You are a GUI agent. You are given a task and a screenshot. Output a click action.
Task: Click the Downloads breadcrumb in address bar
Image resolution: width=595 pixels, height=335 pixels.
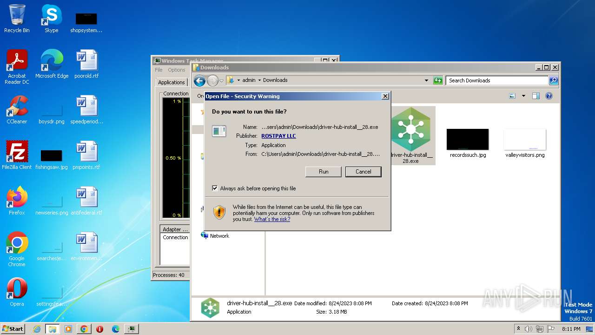(x=275, y=80)
